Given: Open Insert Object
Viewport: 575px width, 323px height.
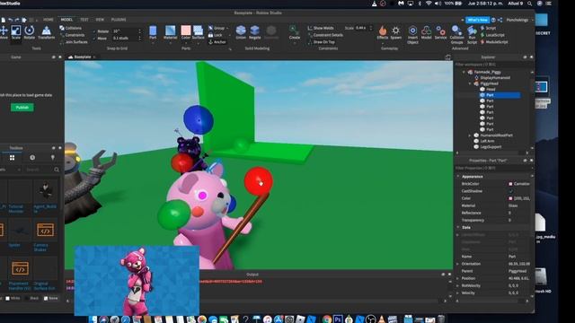Looking at the screenshot, I should point(412,34).
